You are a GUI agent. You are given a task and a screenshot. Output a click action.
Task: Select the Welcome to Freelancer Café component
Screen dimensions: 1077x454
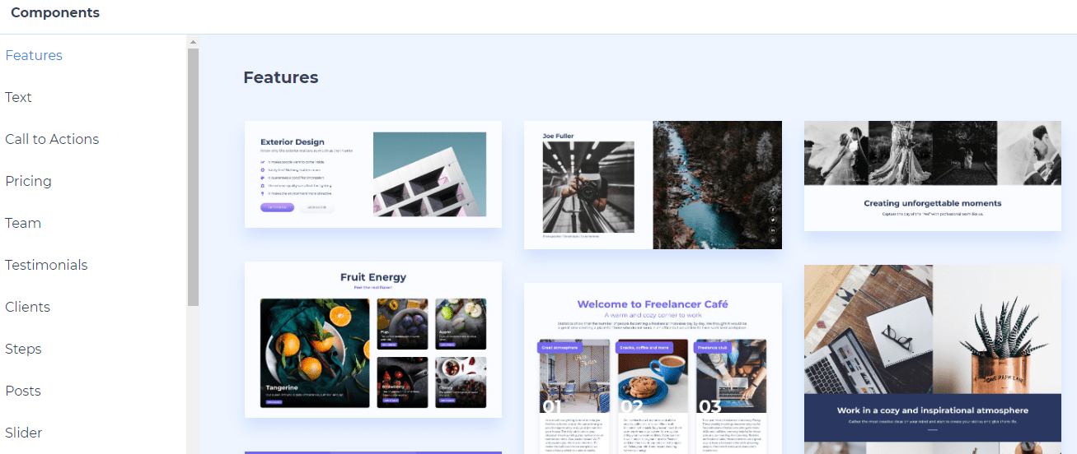point(653,368)
